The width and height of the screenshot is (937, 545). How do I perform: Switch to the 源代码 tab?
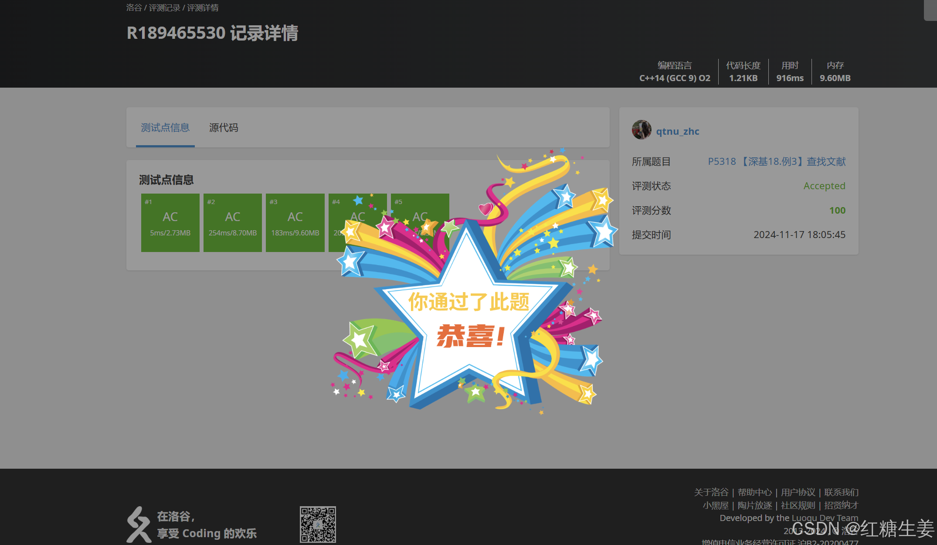coord(224,128)
